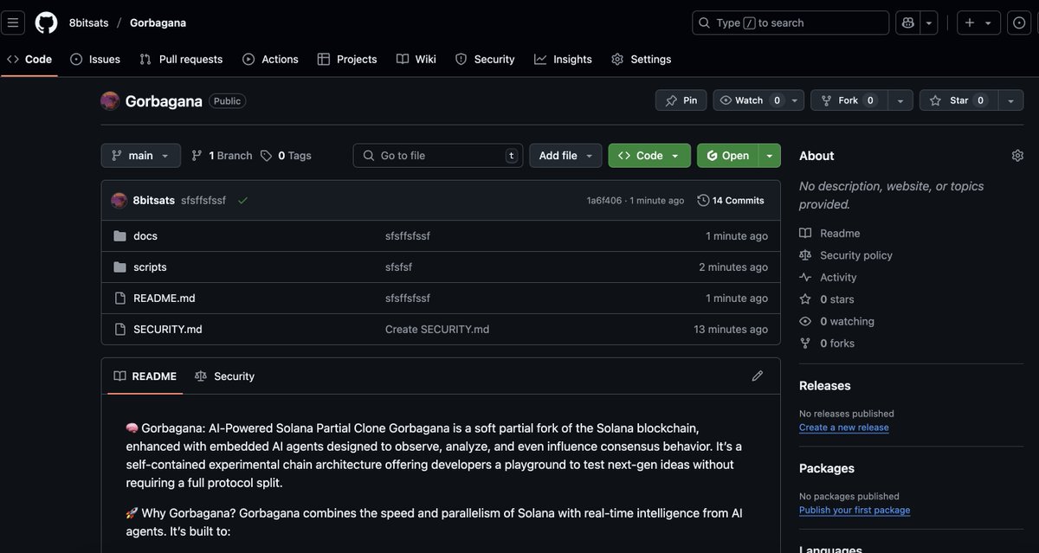This screenshot has width=1039, height=553.
Task: Open the Readme link in About sidebar
Action: 829,234
